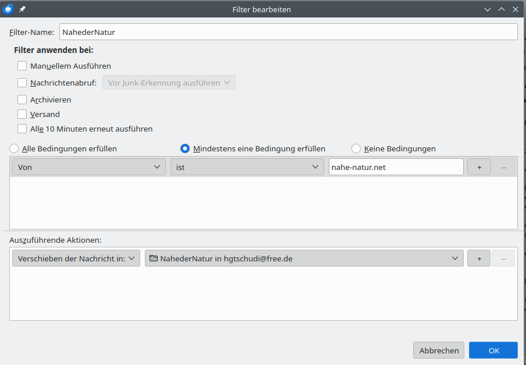This screenshot has height=365, width=526.
Task: Choose the Keine Bedingungen radio option
Action: [x=356, y=148]
